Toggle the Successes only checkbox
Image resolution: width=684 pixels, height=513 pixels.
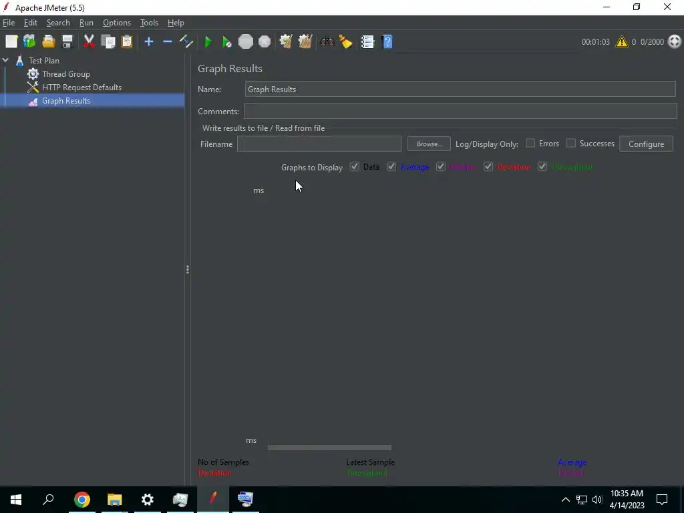[570, 143]
